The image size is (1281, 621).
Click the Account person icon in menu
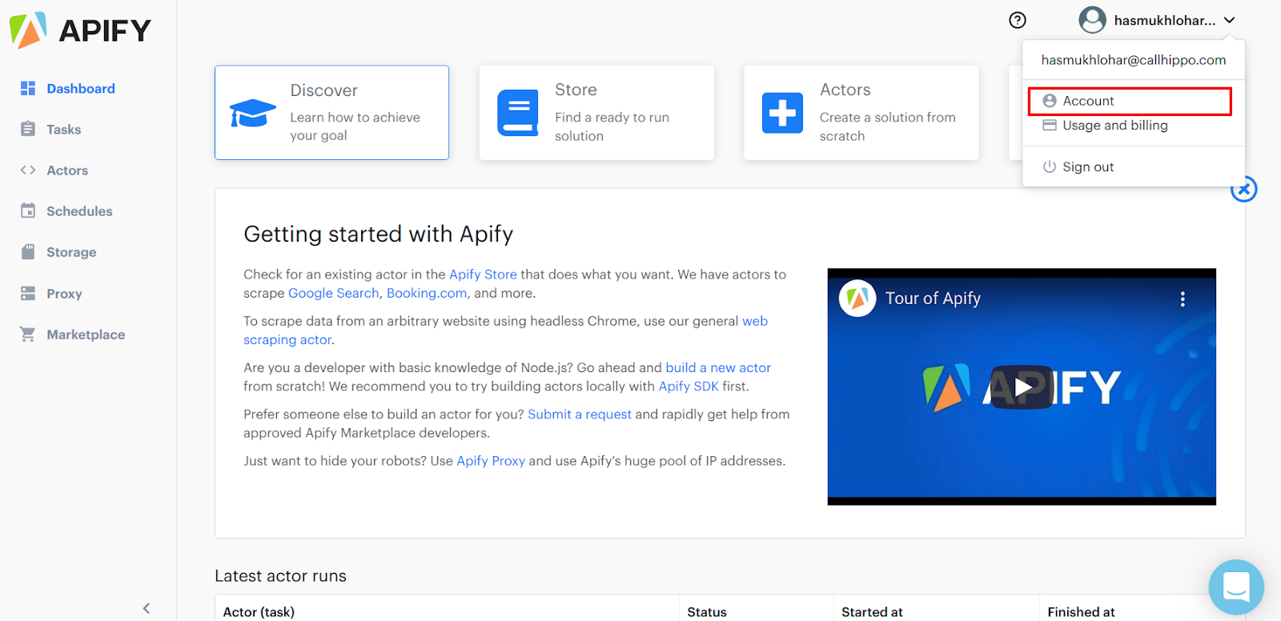point(1050,101)
